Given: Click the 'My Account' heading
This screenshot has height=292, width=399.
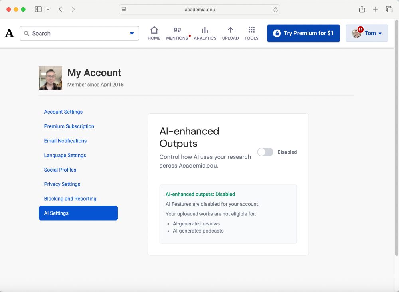Looking at the screenshot, I should point(94,73).
